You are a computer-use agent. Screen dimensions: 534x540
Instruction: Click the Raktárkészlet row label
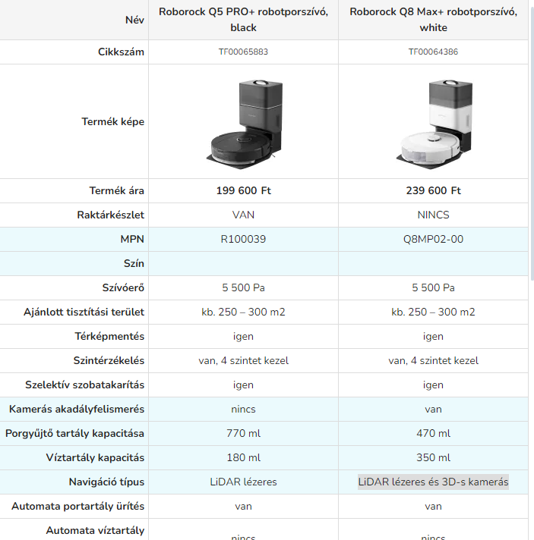[x=110, y=215]
